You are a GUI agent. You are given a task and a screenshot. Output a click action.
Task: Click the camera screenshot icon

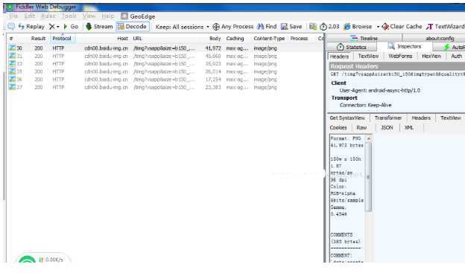click(x=313, y=27)
